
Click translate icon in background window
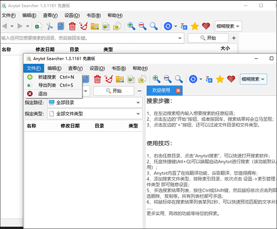click(184, 26)
